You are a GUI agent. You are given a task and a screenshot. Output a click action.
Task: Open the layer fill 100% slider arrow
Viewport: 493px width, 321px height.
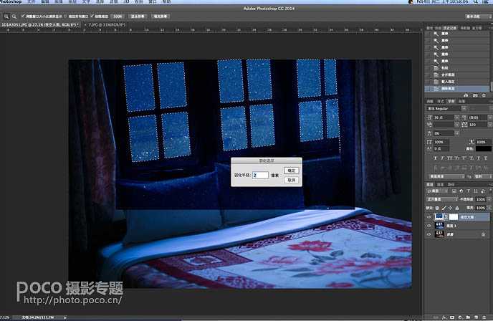489,208
